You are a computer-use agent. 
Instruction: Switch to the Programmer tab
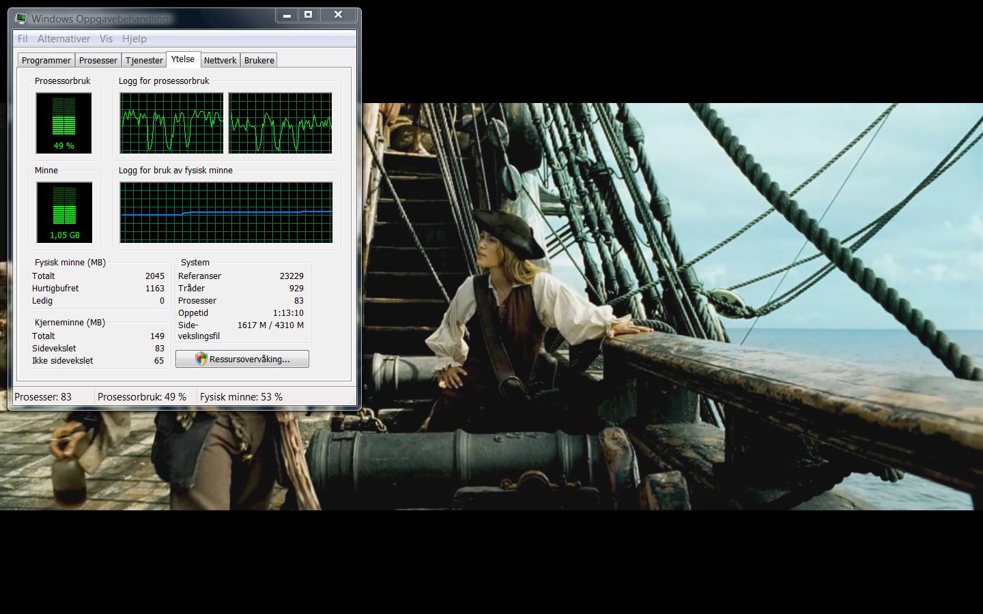(x=46, y=61)
